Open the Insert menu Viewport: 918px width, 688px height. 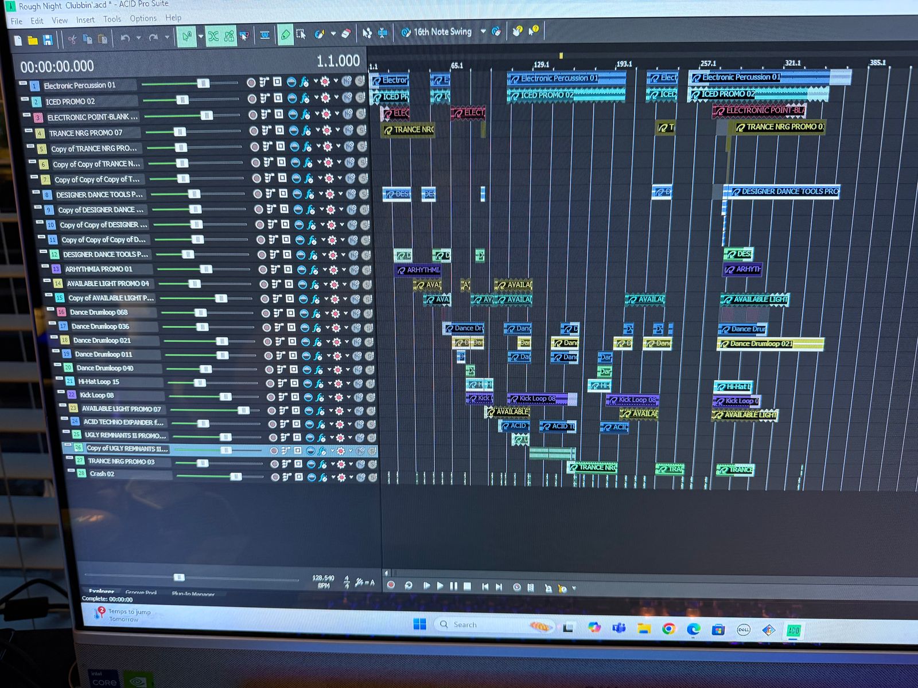pyautogui.click(x=85, y=20)
